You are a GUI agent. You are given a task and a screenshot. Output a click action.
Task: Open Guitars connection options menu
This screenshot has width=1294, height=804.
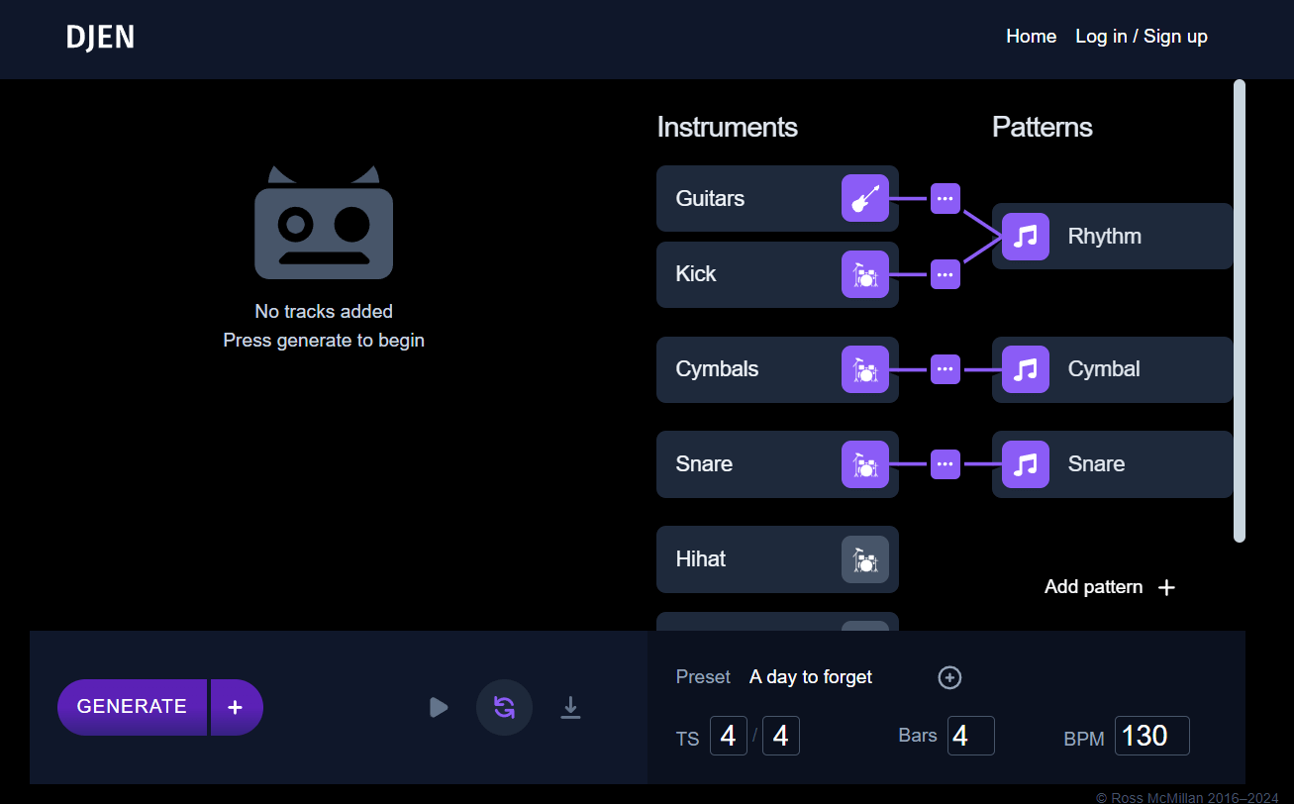pos(945,198)
